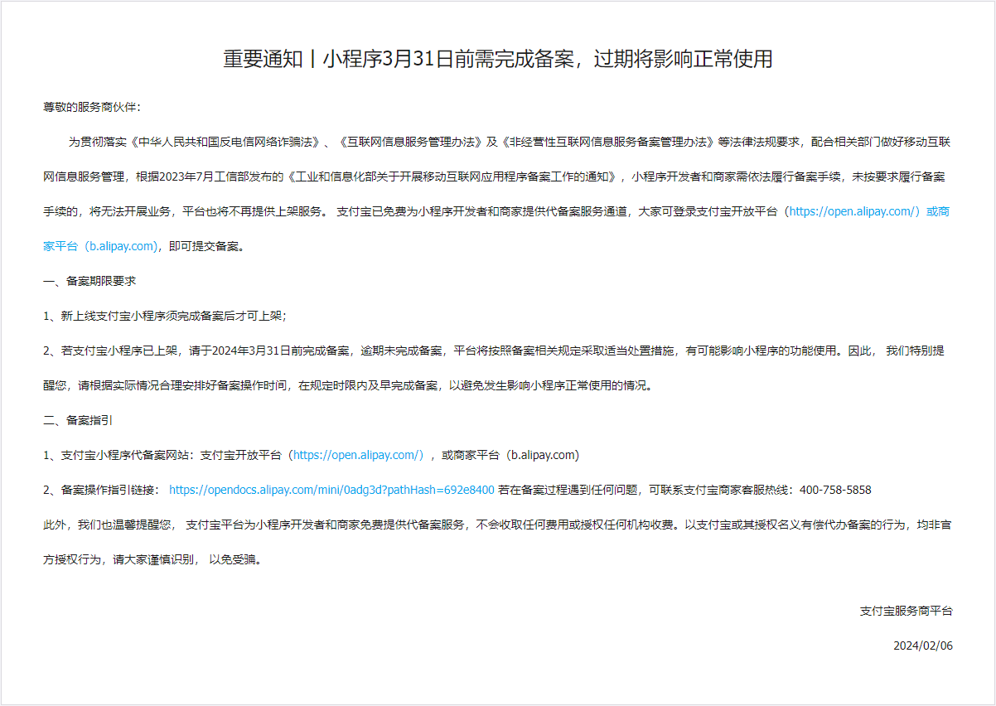Click the publish date 2024/02/06
The height and width of the screenshot is (706, 996).
pos(922,646)
